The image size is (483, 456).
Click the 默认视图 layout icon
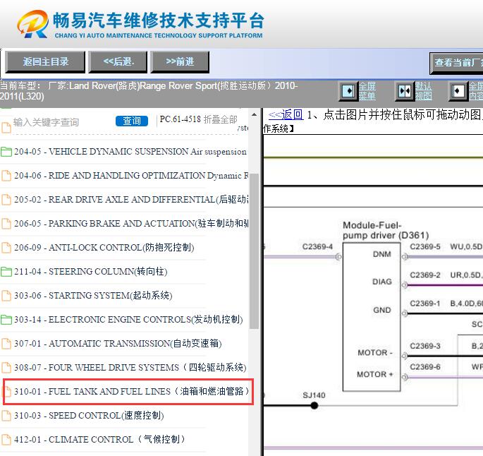point(405,91)
